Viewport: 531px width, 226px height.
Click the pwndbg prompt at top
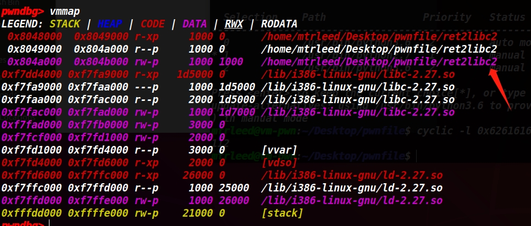click(23, 12)
